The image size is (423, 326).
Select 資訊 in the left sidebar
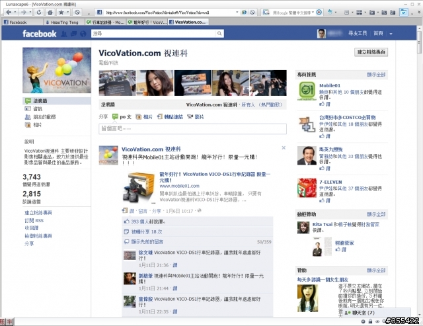[38, 108]
